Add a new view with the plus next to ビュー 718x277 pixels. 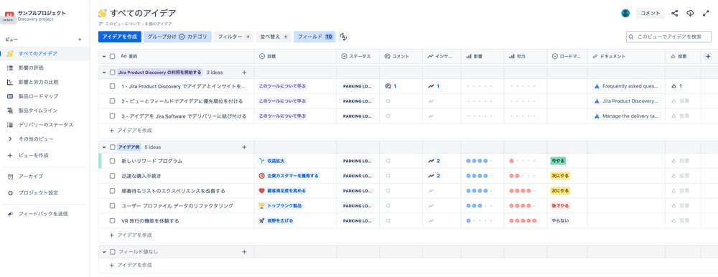[80, 40]
